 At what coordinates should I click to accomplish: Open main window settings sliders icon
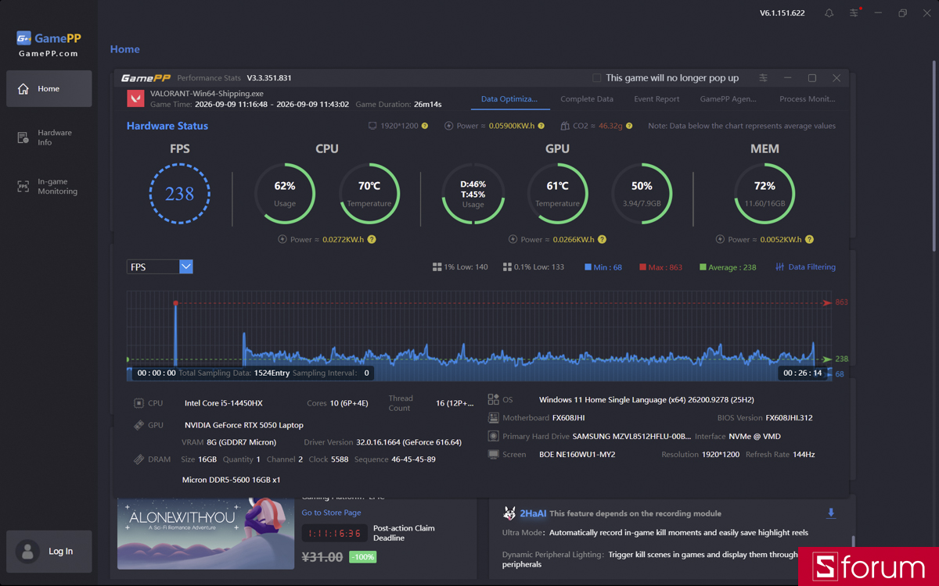854,13
